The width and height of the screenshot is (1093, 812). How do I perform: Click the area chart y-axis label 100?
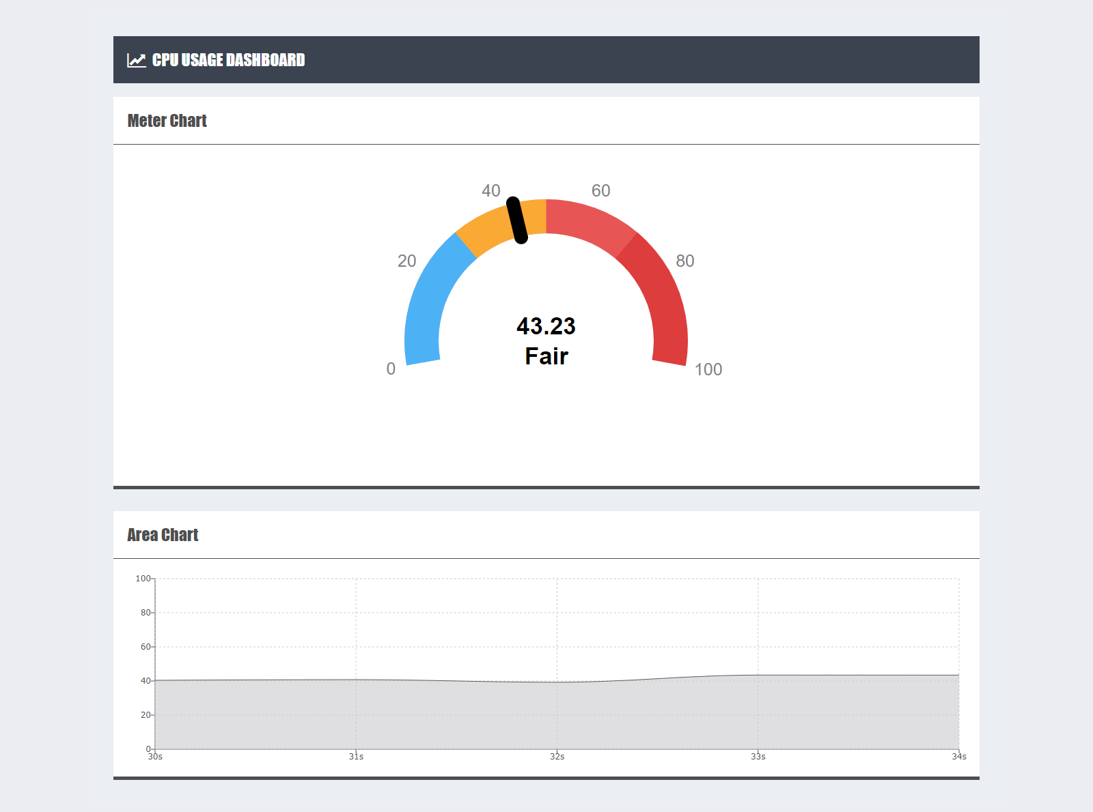[143, 579]
